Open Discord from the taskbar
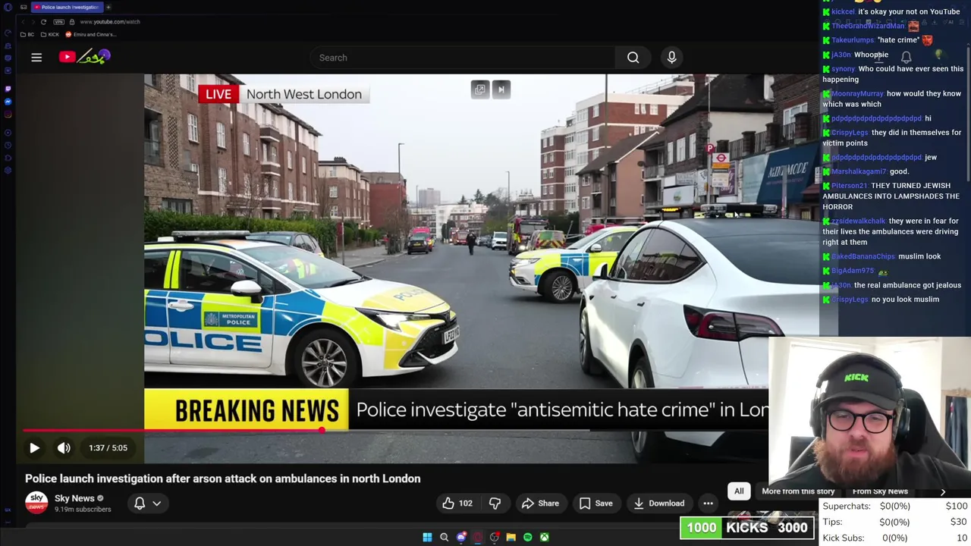This screenshot has height=546, width=971. pos(460,538)
